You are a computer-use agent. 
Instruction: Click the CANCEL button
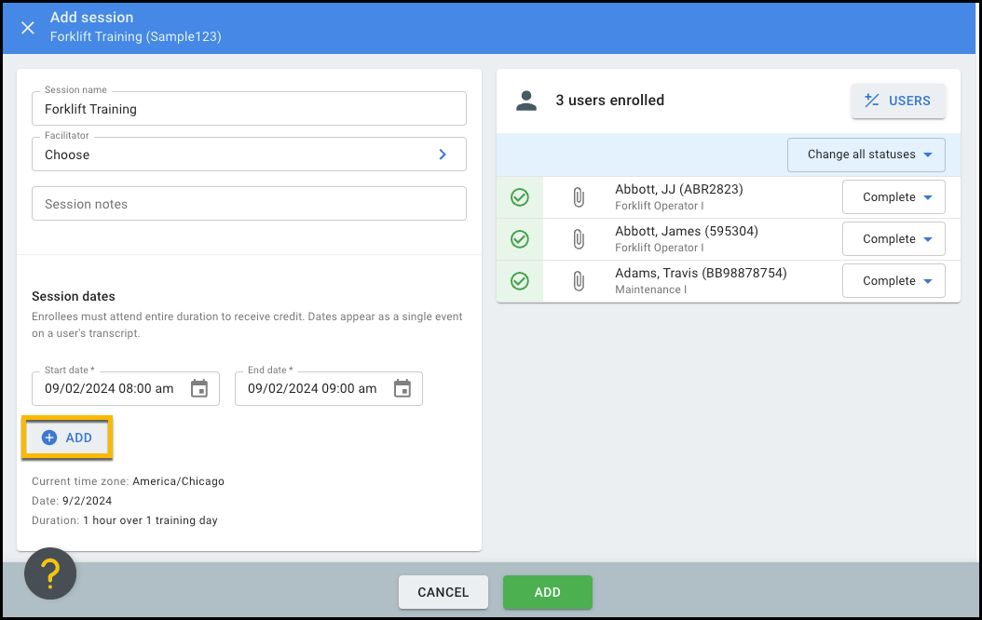pos(443,592)
